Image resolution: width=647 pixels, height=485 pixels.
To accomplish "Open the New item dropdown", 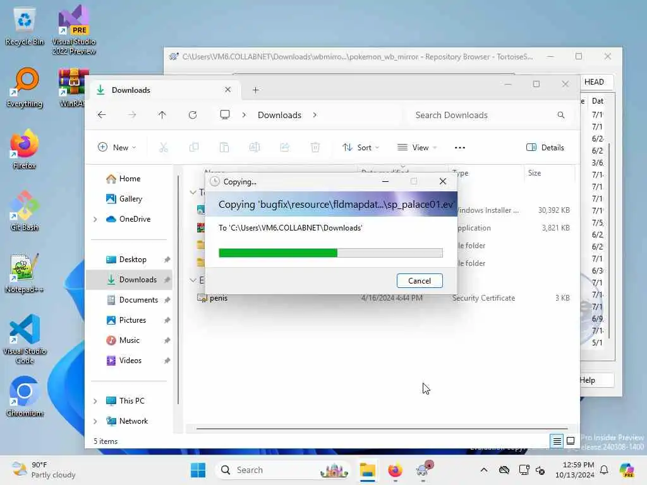I will pos(117,147).
